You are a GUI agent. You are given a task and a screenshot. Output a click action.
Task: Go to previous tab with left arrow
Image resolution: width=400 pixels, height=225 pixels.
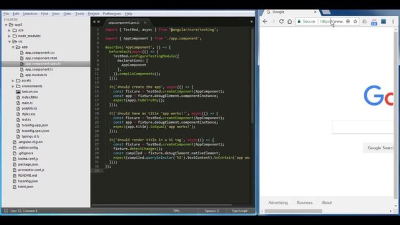pos(94,22)
